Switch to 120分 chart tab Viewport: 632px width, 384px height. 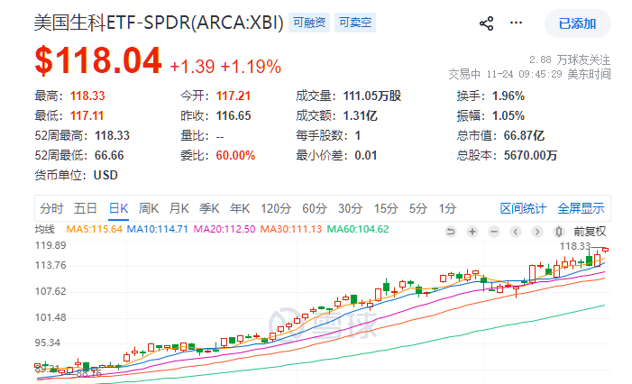tap(276, 209)
